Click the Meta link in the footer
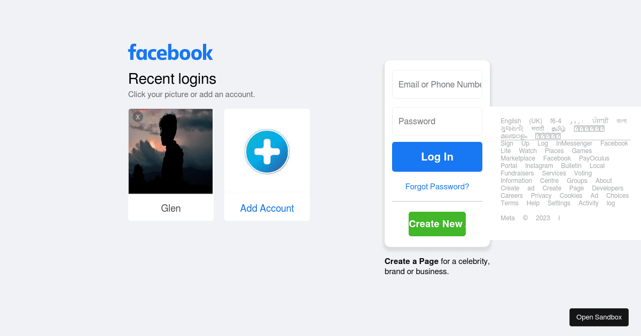Viewport: 641px width, 336px height. [507, 218]
